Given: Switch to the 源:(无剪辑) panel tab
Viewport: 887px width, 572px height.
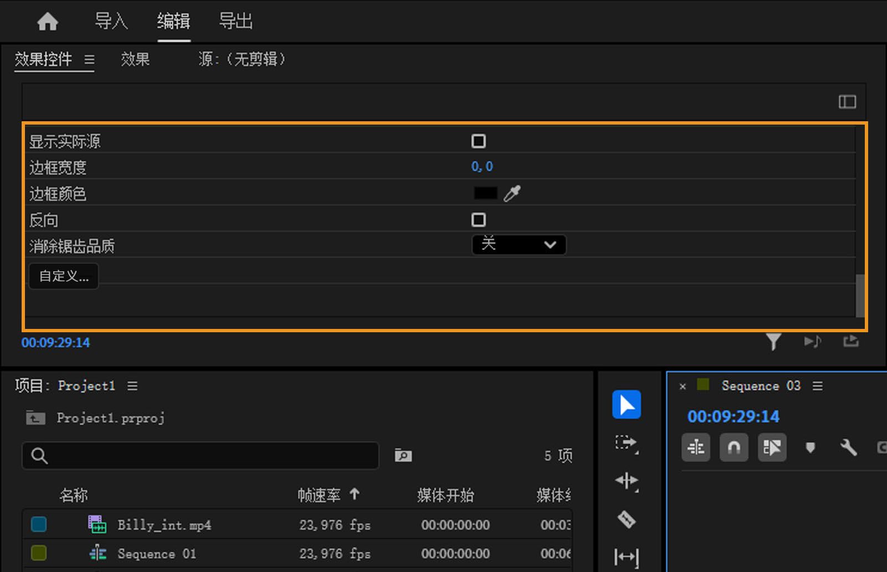Looking at the screenshot, I should click(x=242, y=59).
